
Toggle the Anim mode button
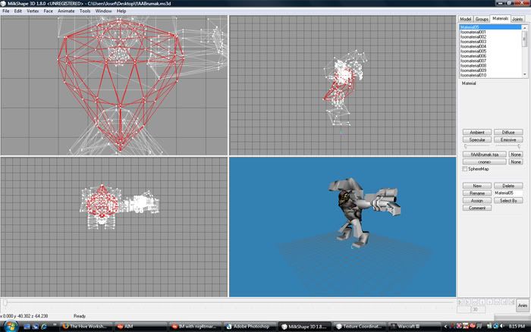(523, 305)
